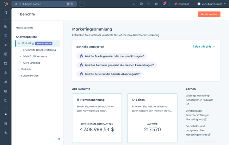Viewport: 229px width, 145px height.
Task: Open data management database icon in sidebar
Action: [x=6, y=91]
